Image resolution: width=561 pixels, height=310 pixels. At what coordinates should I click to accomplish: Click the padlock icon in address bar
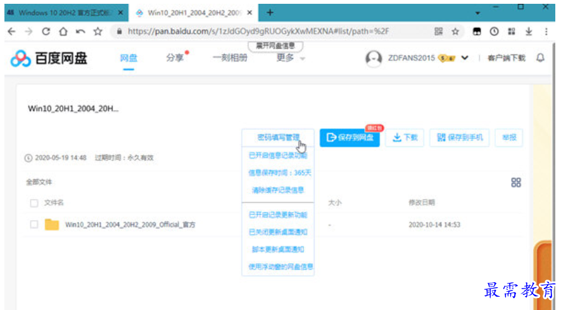point(119,32)
